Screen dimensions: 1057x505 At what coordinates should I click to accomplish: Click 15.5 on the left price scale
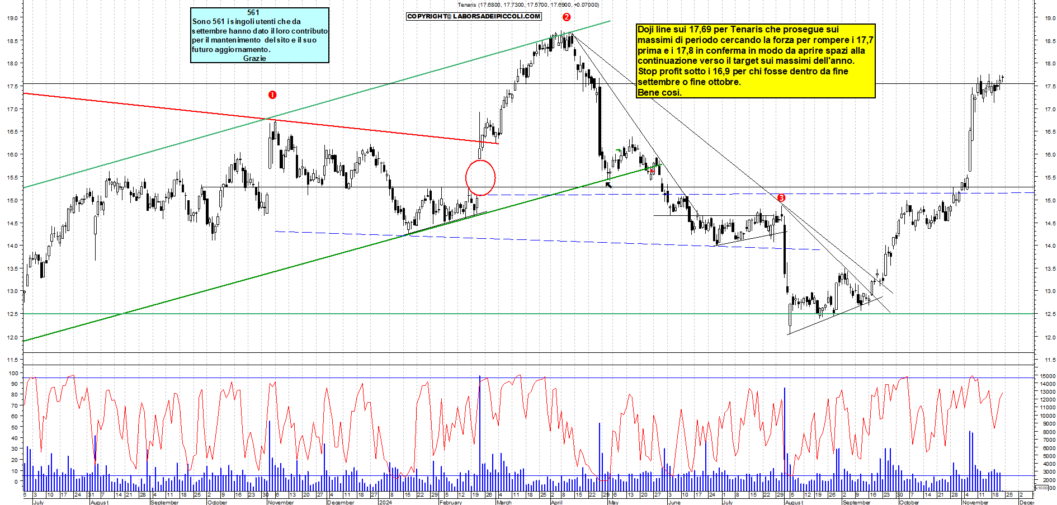pyautogui.click(x=12, y=178)
